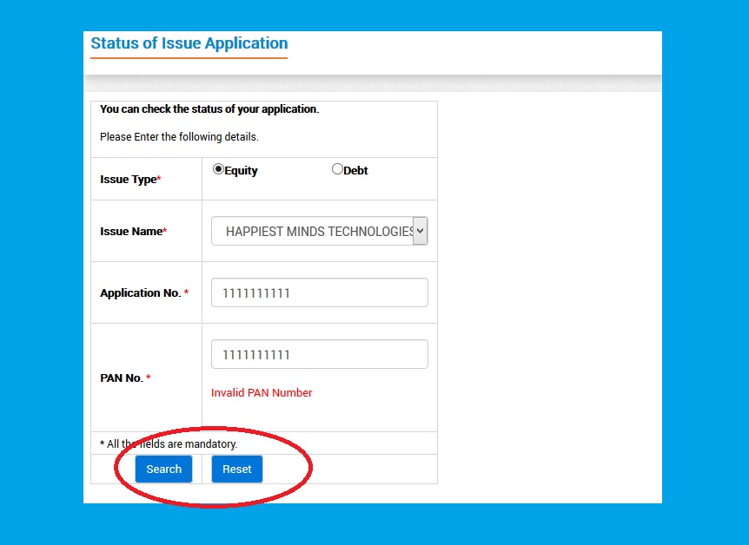This screenshot has width=749, height=545.
Task: Select the Equity issue type
Action: pyautogui.click(x=219, y=169)
